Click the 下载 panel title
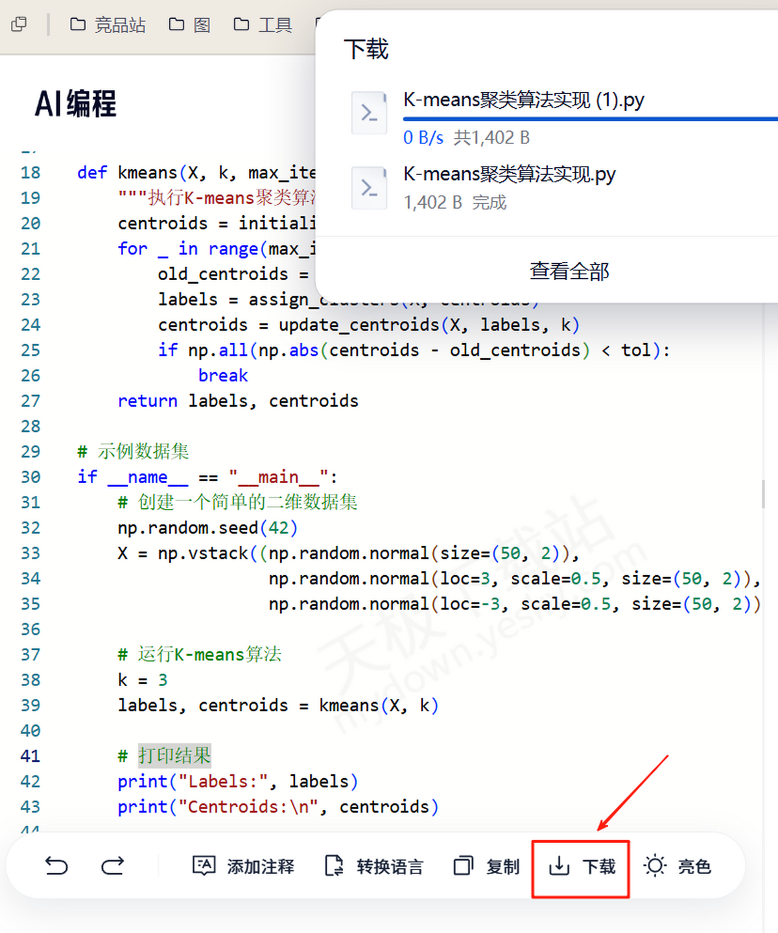Viewport: 778px width, 933px height. coord(366,49)
